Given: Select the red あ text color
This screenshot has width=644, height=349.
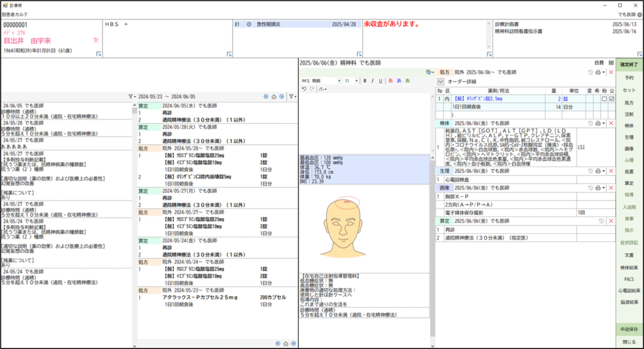Looking at the screenshot, I should pyautogui.click(x=391, y=81).
